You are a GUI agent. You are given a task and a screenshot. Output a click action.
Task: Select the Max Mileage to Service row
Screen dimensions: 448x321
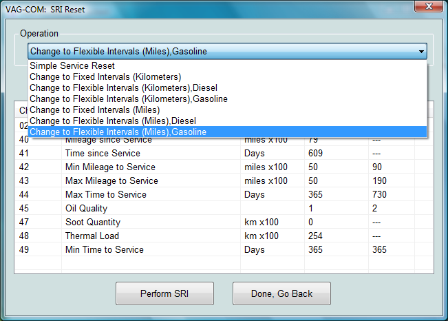224,180
